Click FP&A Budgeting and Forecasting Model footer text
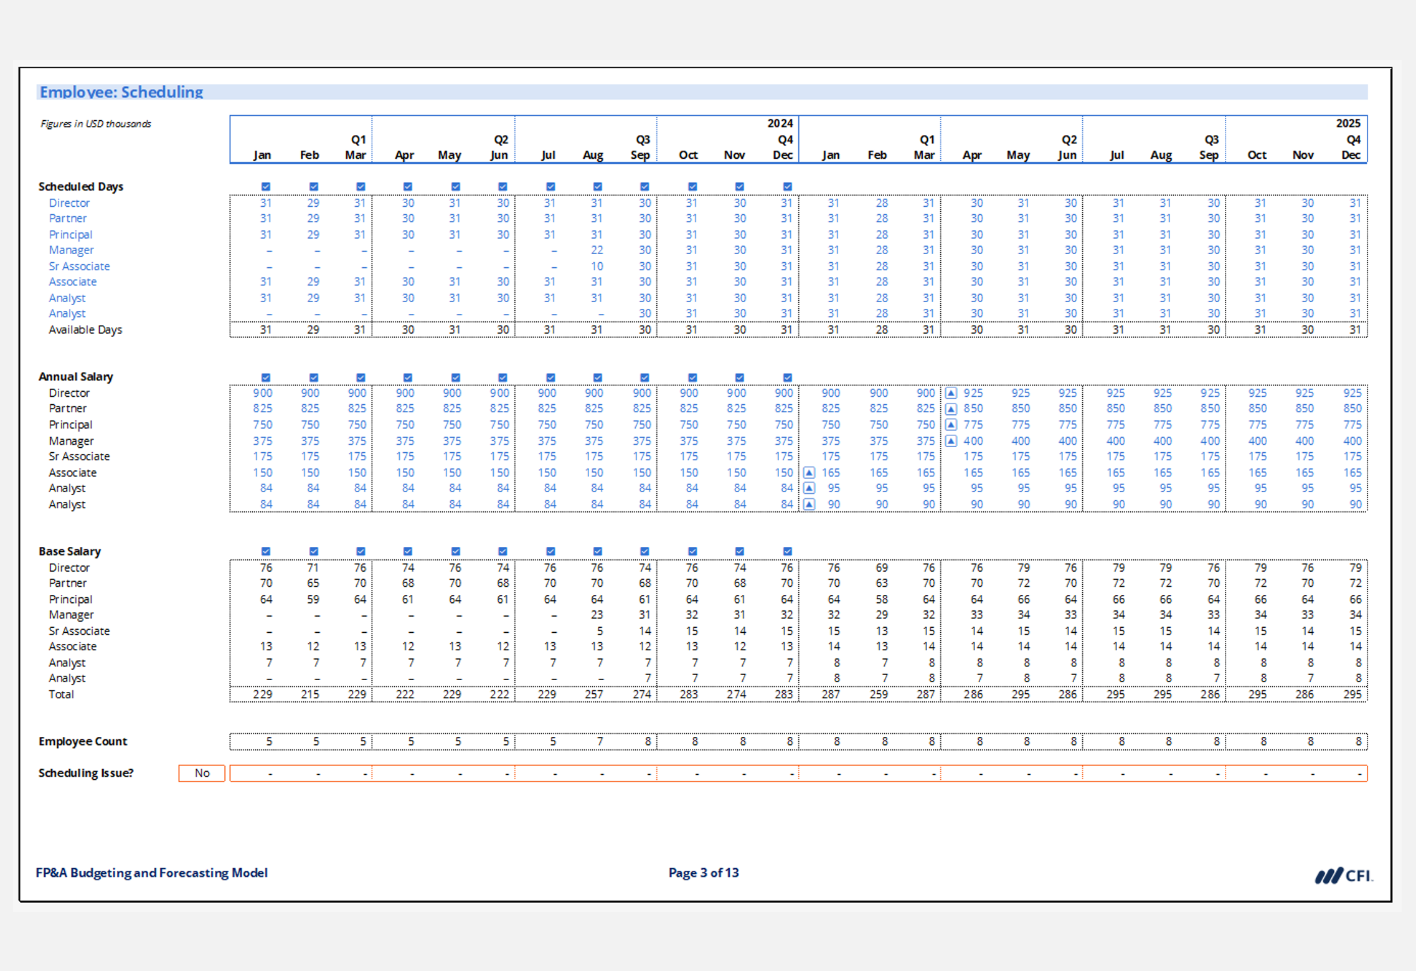 tap(151, 873)
